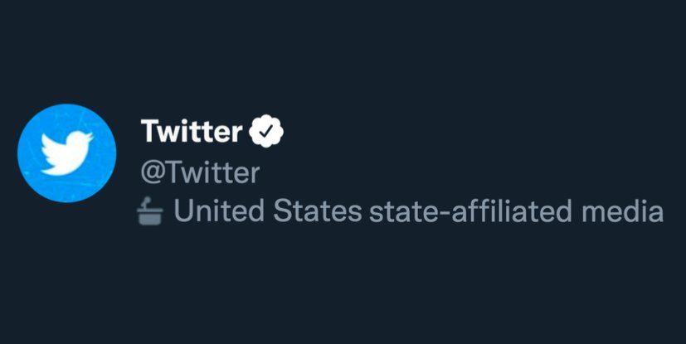Open the Twitter profile via display name
The height and width of the screenshot is (344, 686).
click(192, 131)
